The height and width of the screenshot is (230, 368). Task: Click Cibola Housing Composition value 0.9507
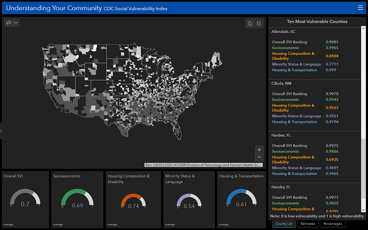332,108
